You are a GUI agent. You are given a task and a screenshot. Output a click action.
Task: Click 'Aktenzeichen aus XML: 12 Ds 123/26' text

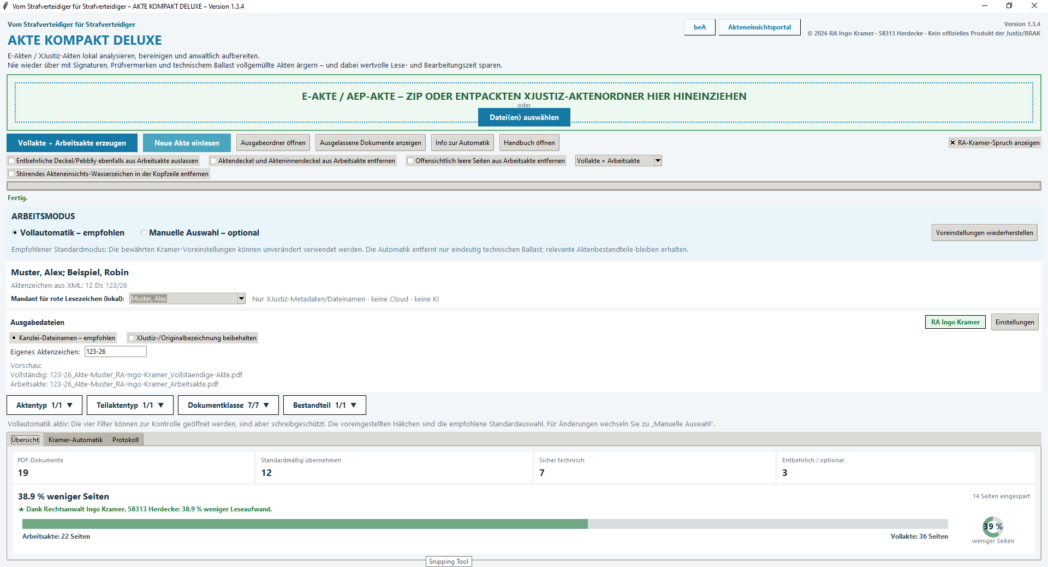point(69,286)
